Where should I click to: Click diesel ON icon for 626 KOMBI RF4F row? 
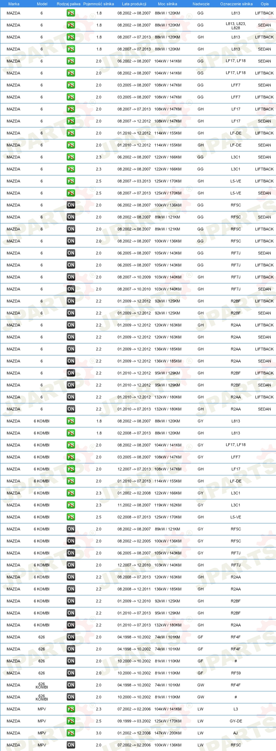click(x=71, y=685)
